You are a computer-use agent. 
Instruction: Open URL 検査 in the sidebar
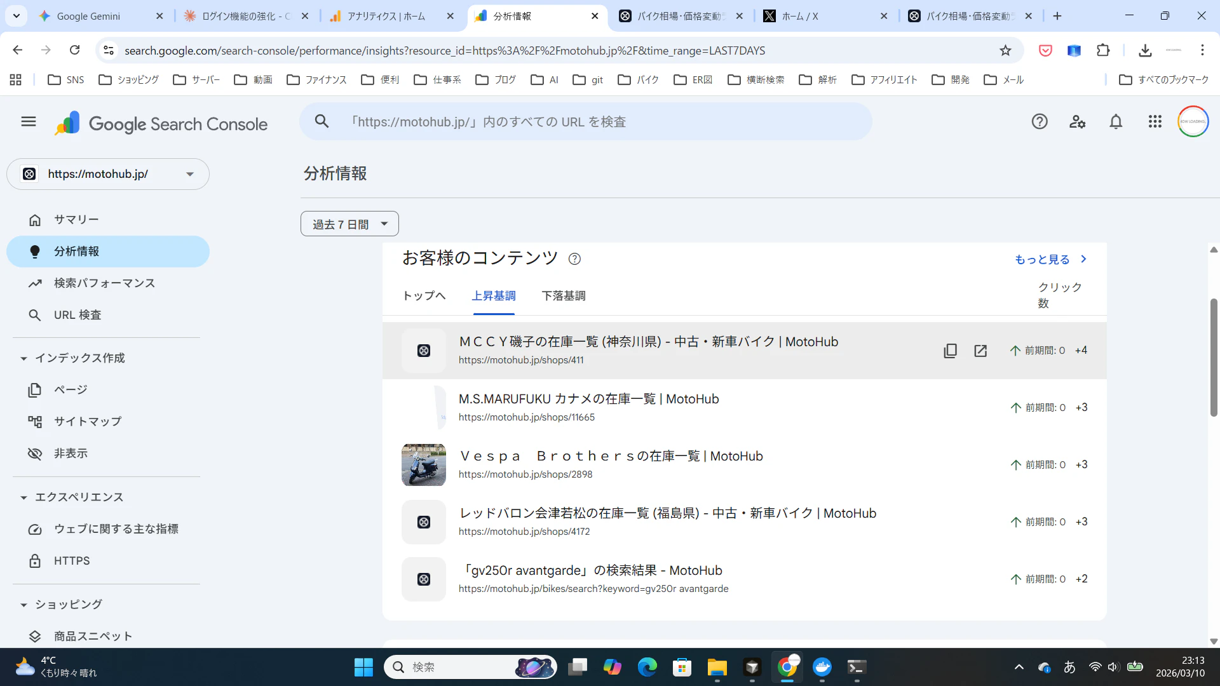108,315
